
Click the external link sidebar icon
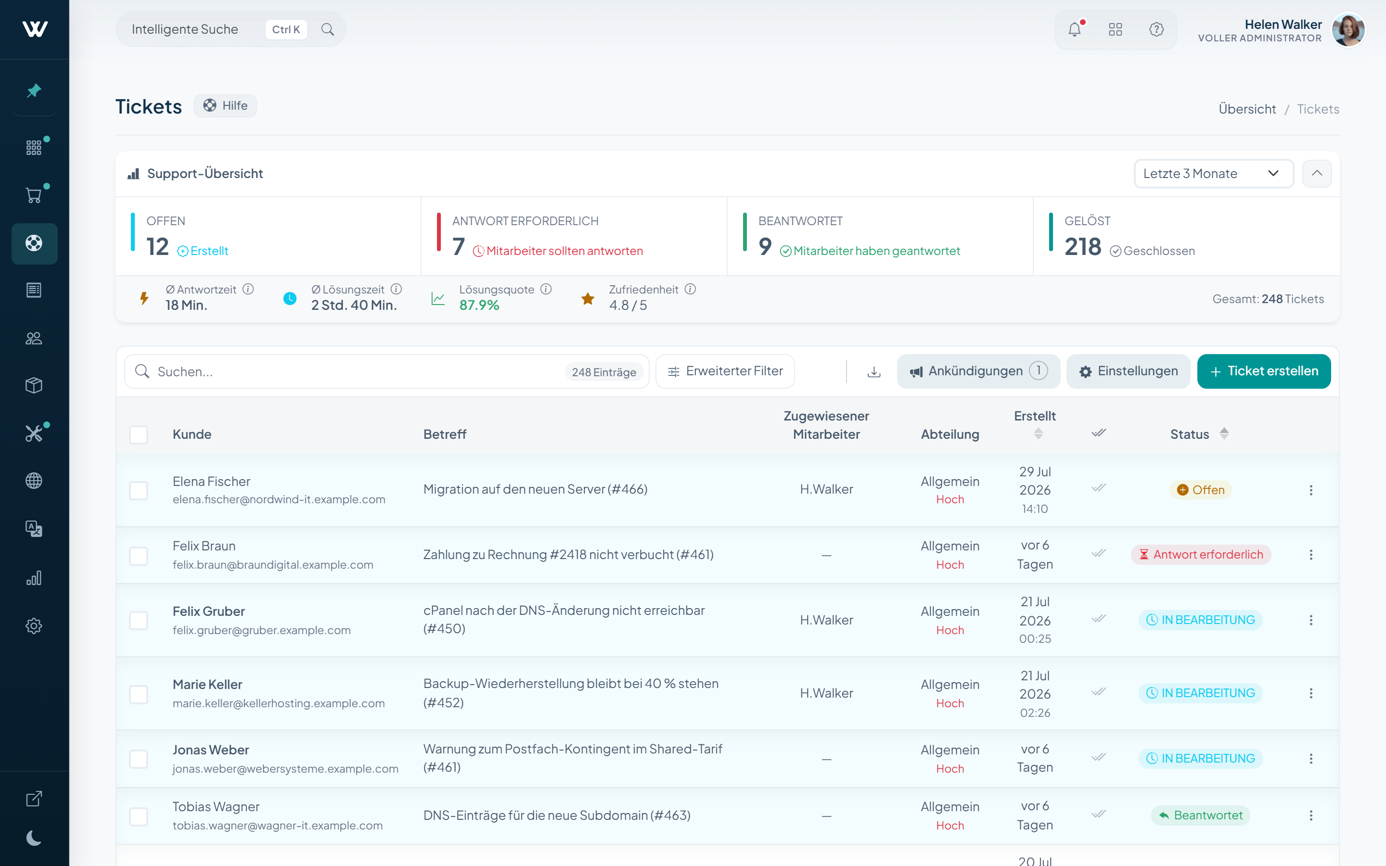34,799
